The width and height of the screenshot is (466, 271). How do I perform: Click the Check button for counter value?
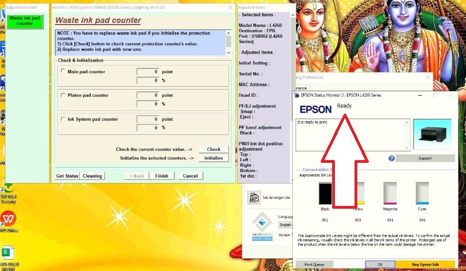(x=214, y=149)
